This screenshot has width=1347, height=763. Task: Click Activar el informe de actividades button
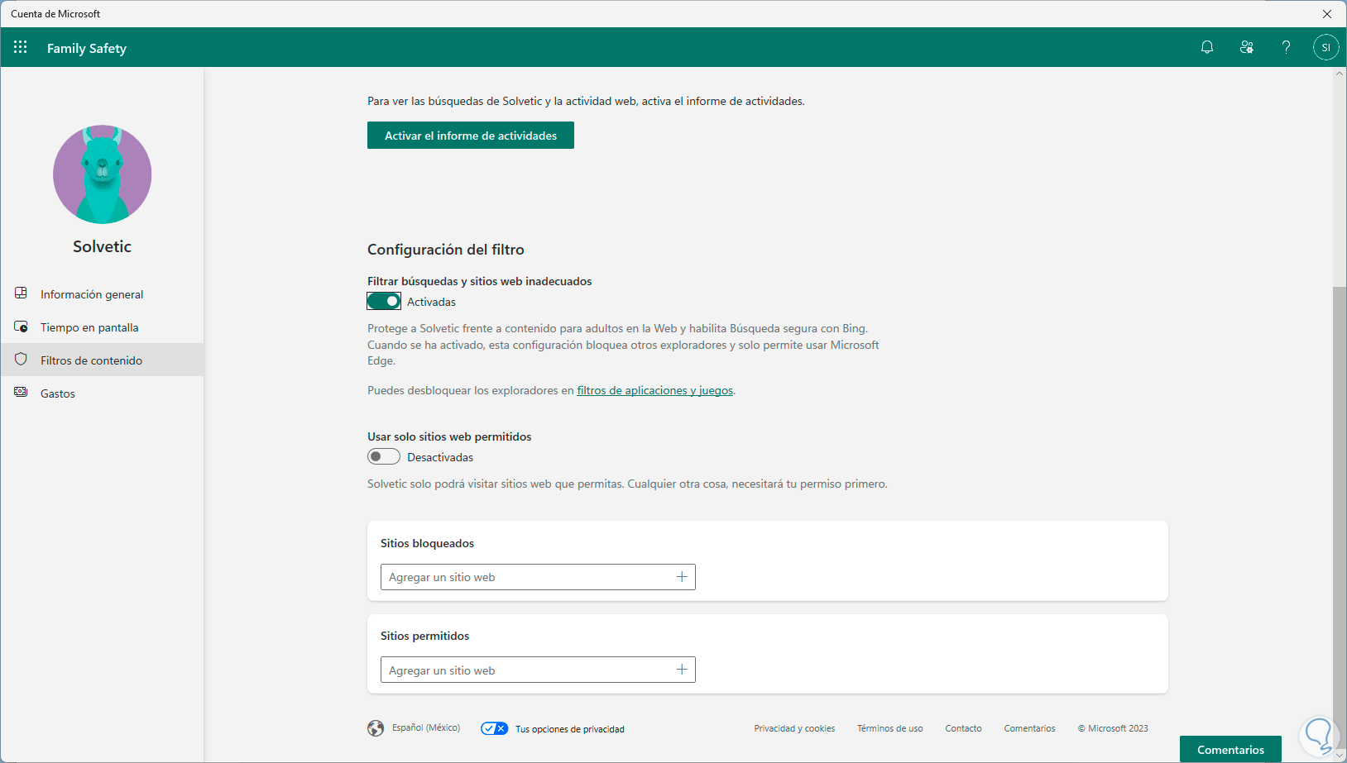[x=471, y=136]
